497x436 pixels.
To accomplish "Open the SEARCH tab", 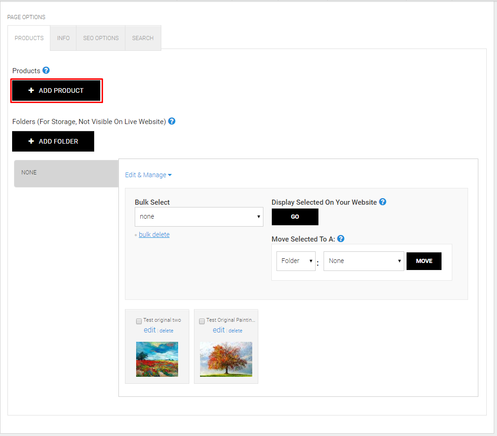I will [x=143, y=38].
